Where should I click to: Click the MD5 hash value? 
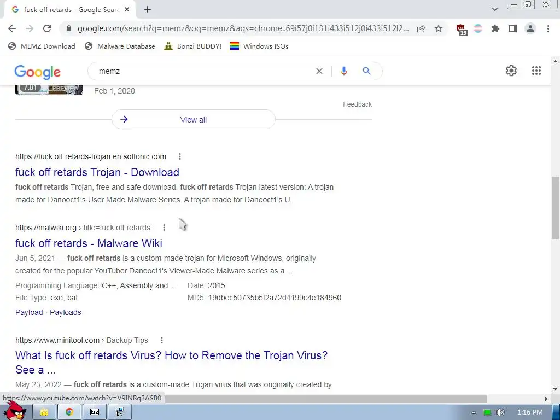click(275, 297)
